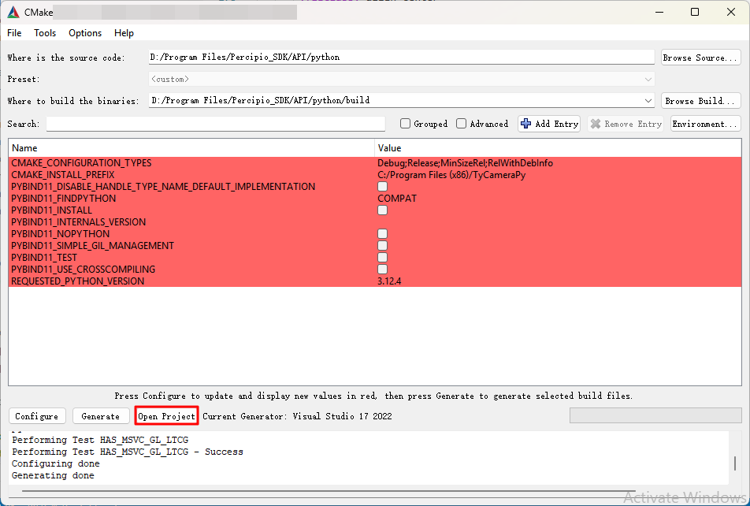Open the Tools menu
The width and height of the screenshot is (750, 506).
(45, 33)
